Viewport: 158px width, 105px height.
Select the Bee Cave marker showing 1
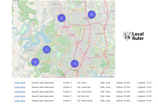pos(35,62)
